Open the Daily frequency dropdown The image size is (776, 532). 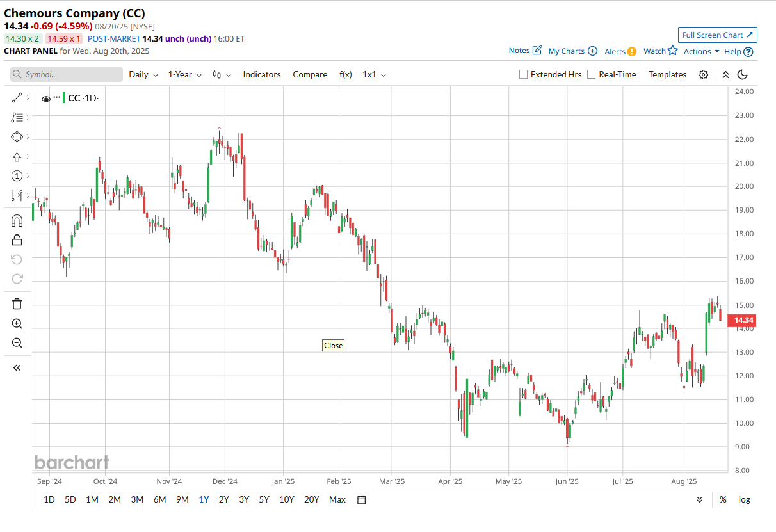tap(143, 75)
